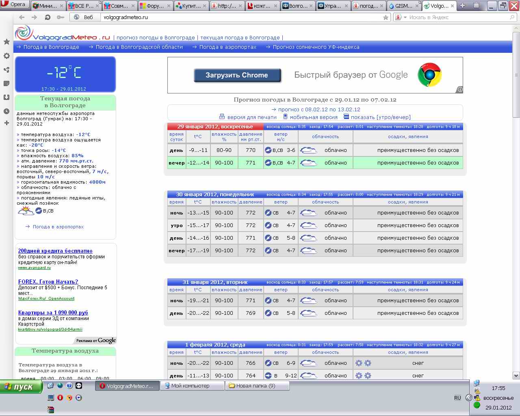
Task: Open Notes panel in Opera sidebar
Action: [6, 84]
